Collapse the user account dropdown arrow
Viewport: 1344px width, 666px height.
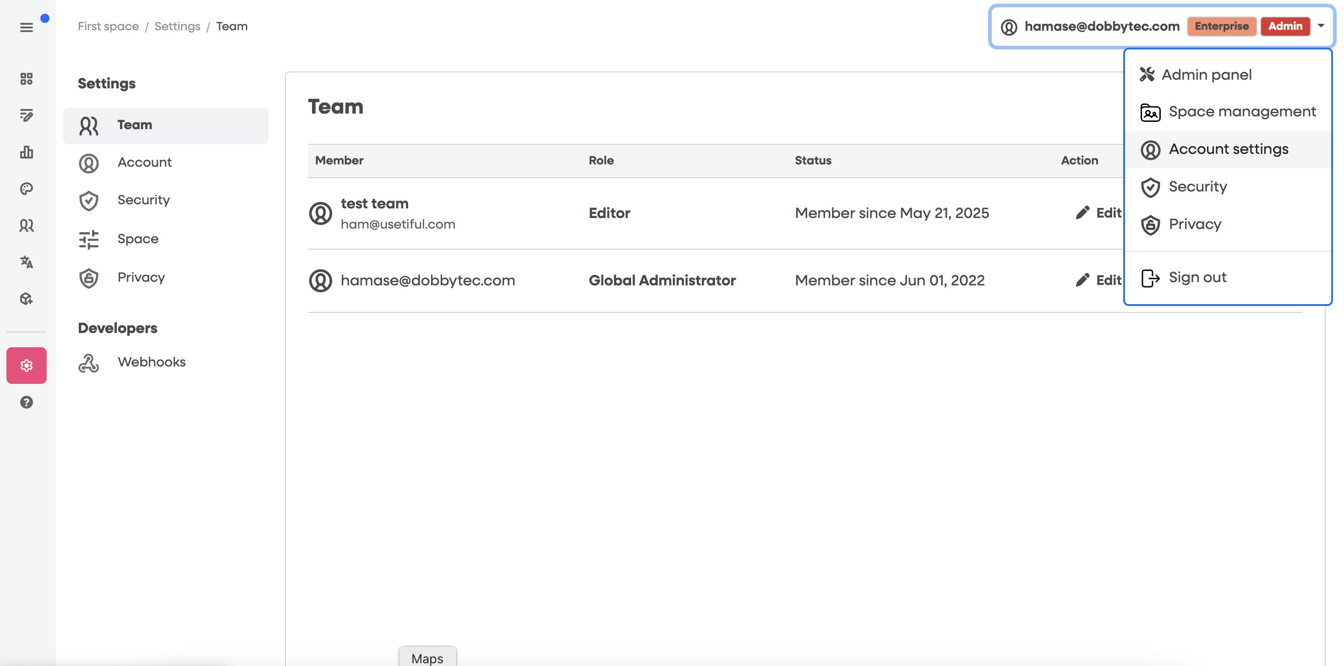tap(1321, 26)
